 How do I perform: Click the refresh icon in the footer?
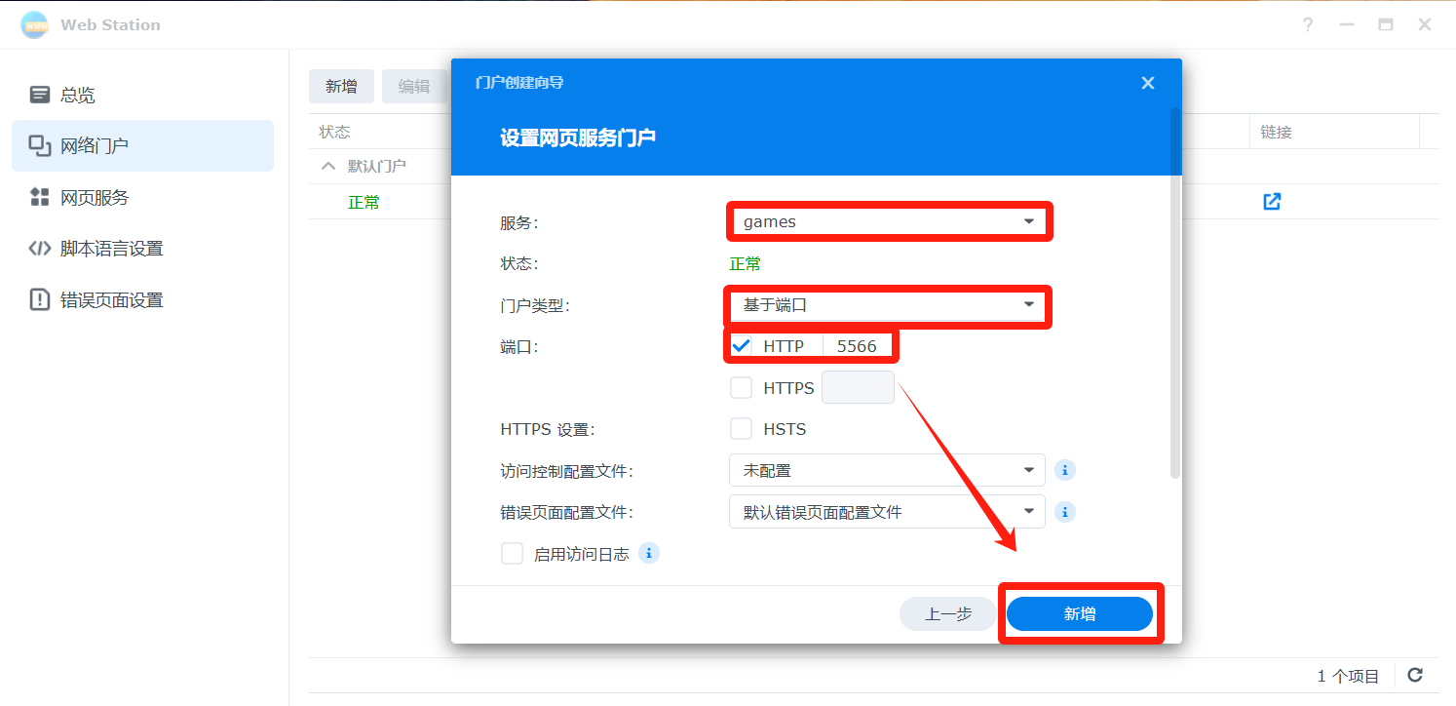click(1416, 675)
